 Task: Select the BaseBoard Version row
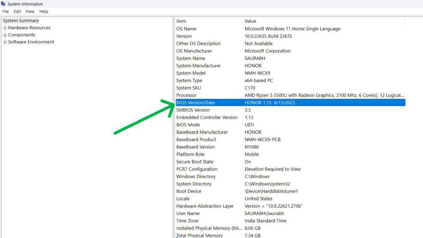pos(290,147)
